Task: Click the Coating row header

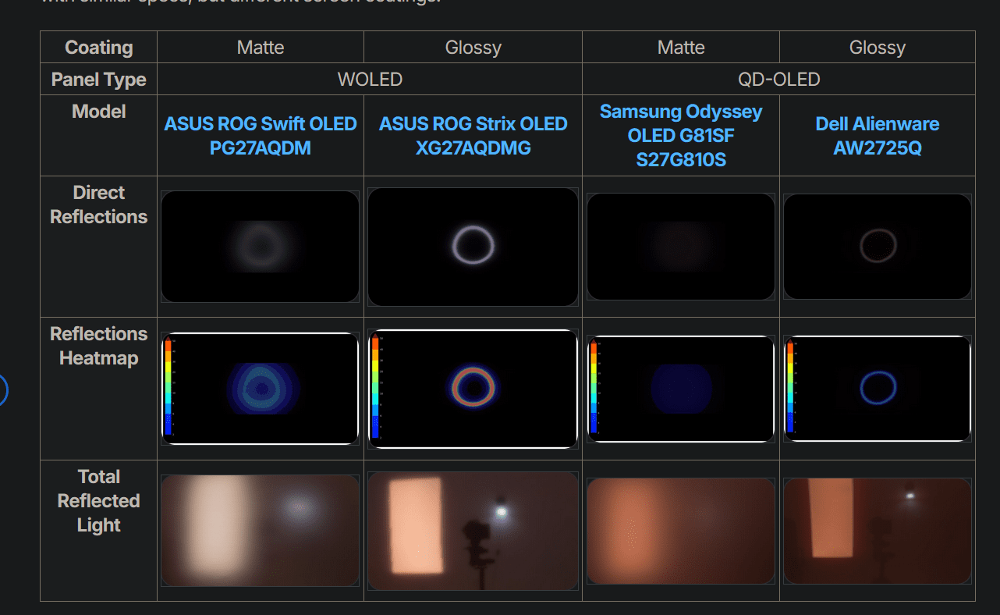Action: (x=99, y=47)
